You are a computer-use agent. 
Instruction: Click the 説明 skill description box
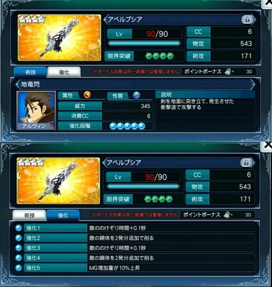[x=205, y=111]
